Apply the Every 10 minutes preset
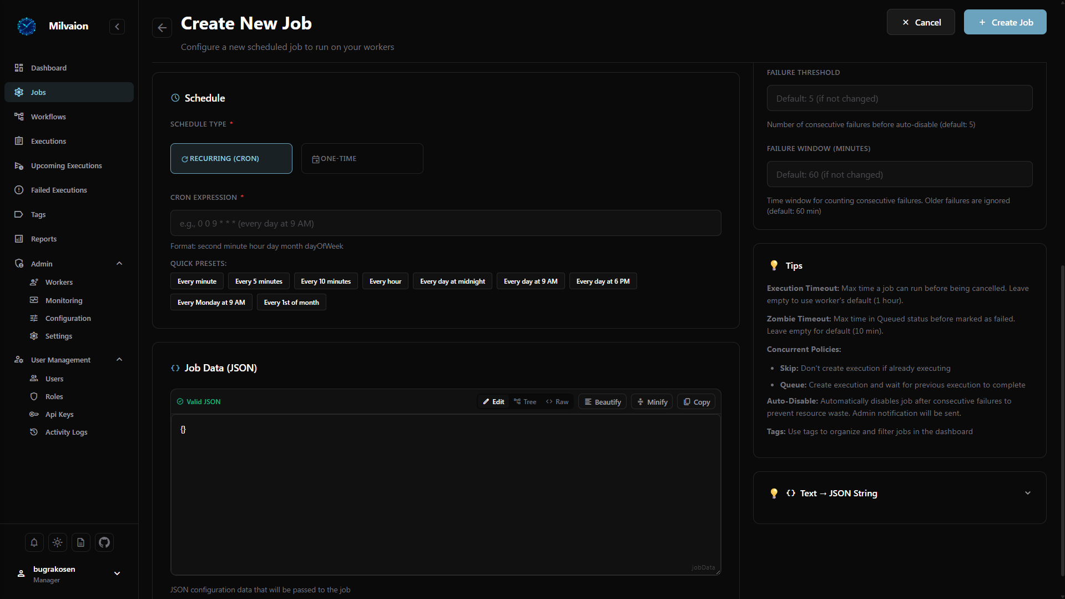Viewport: 1065px width, 599px height. tap(326, 281)
